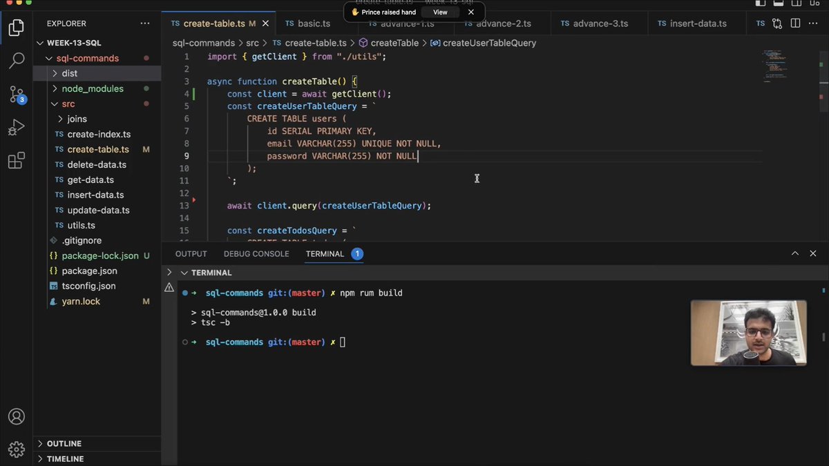The image size is (829, 466).
Task: Click the yarn.lock file icon
Action: tap(54, 301)
